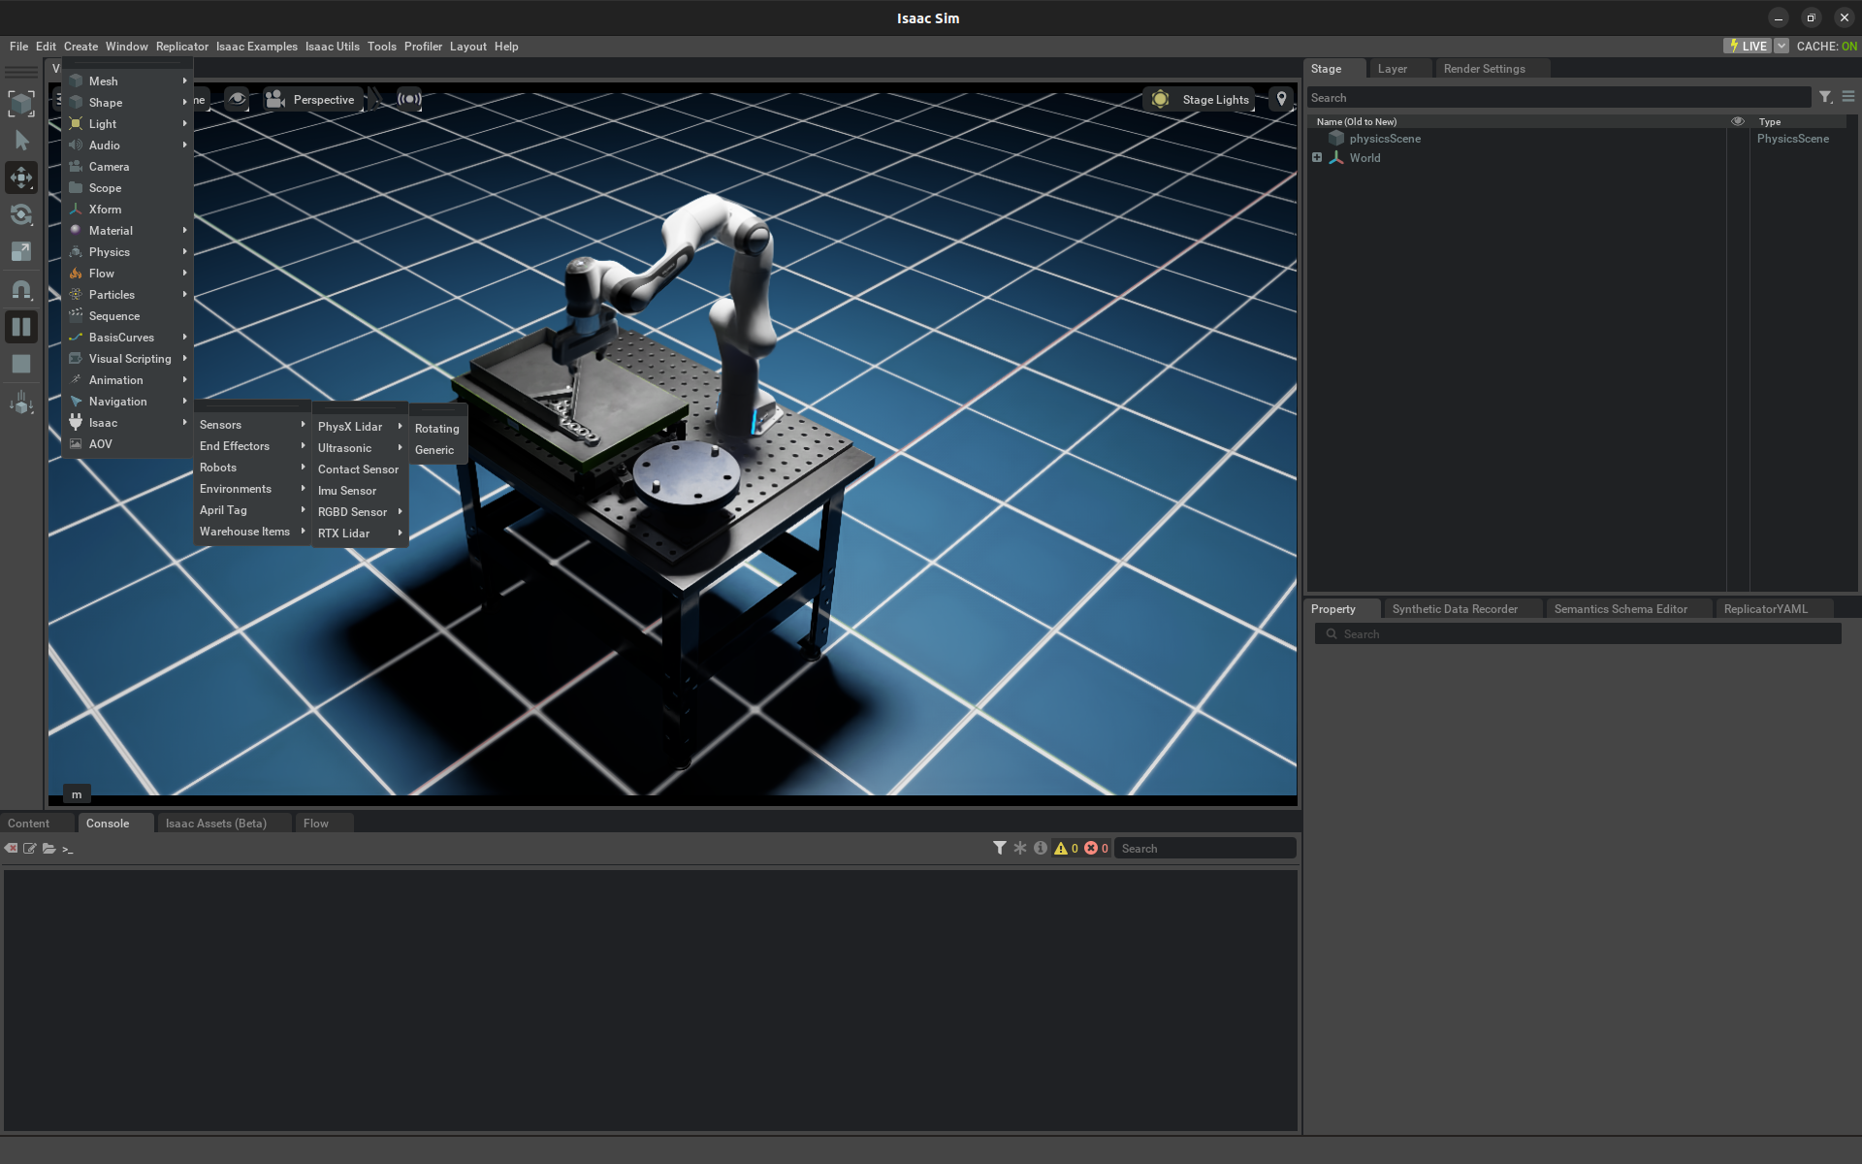Expand the Visual Scripting submenu
1862x1164 pixels.
[127, 359]
